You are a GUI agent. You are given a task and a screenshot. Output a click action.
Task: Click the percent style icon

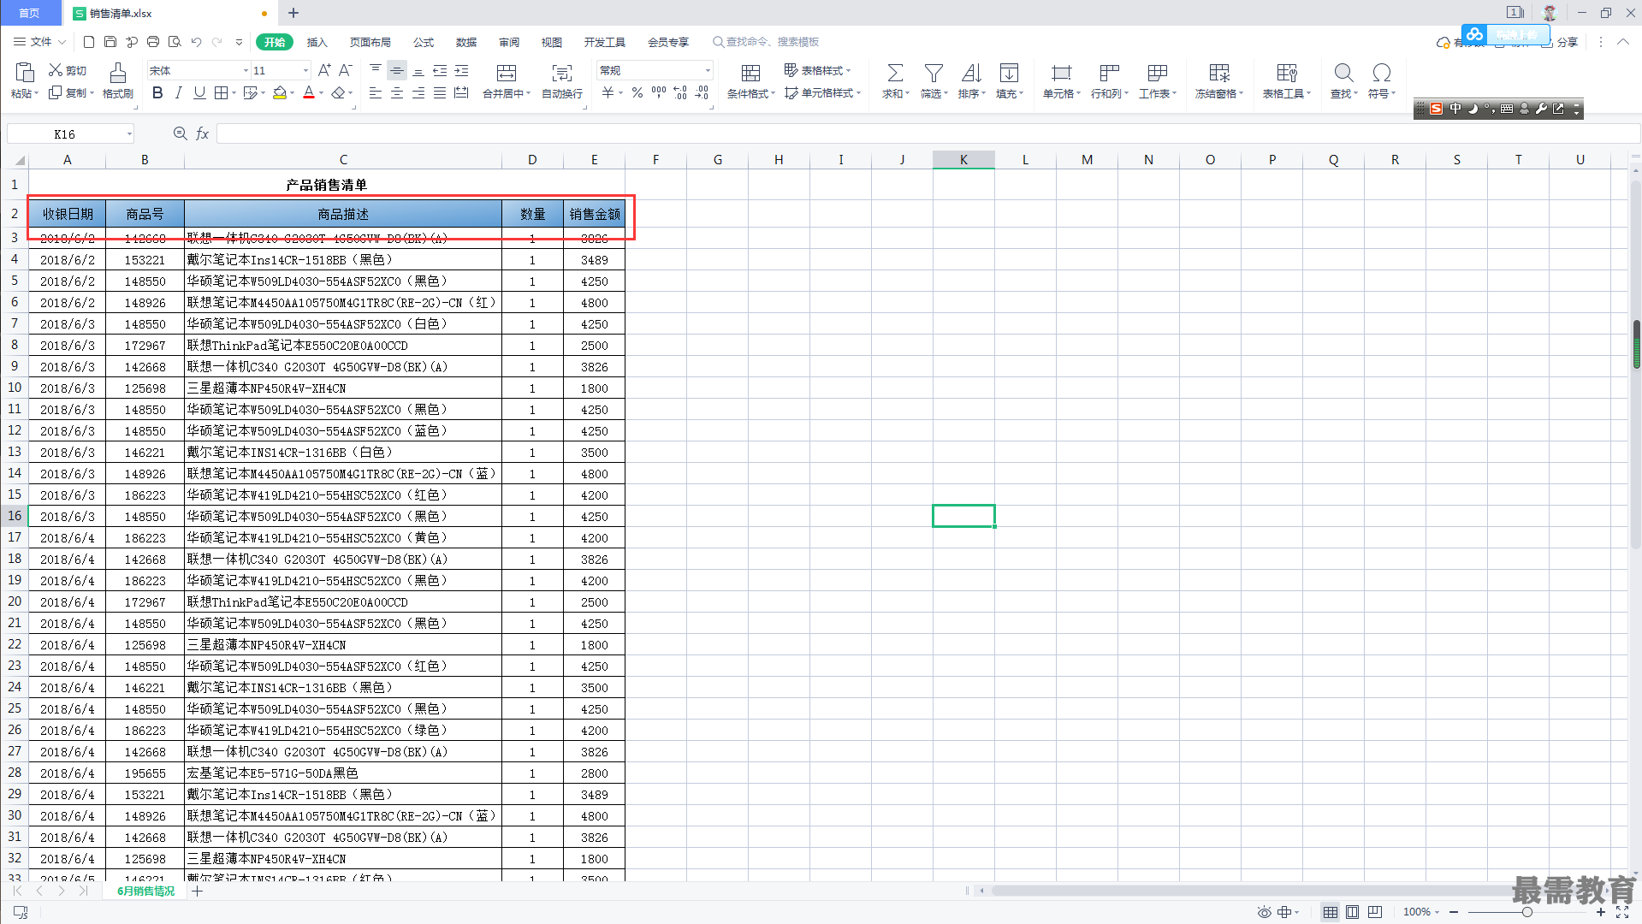637,92
